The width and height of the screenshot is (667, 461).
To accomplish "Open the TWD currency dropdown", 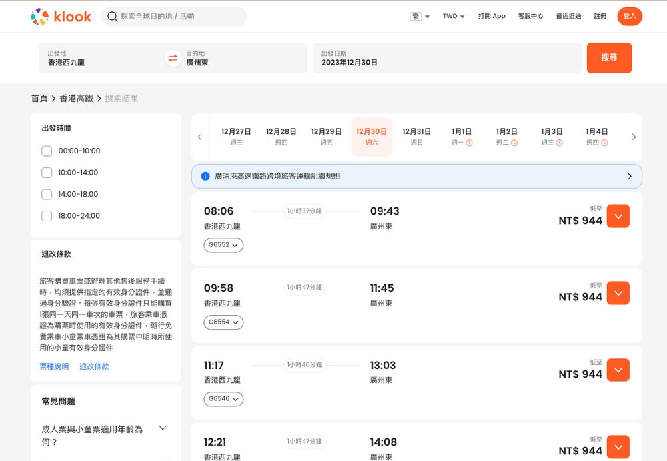I will click(x=453, y=16).
